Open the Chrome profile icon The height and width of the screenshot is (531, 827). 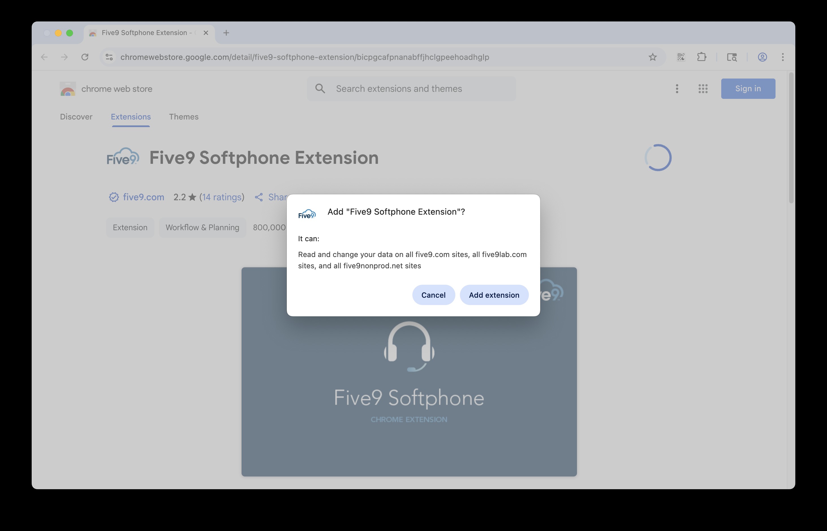click(x=762, y=57)
